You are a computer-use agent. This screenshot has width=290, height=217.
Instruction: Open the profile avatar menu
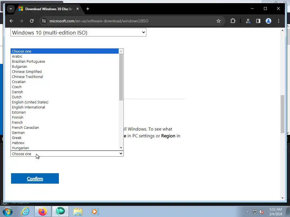(268, 21)
